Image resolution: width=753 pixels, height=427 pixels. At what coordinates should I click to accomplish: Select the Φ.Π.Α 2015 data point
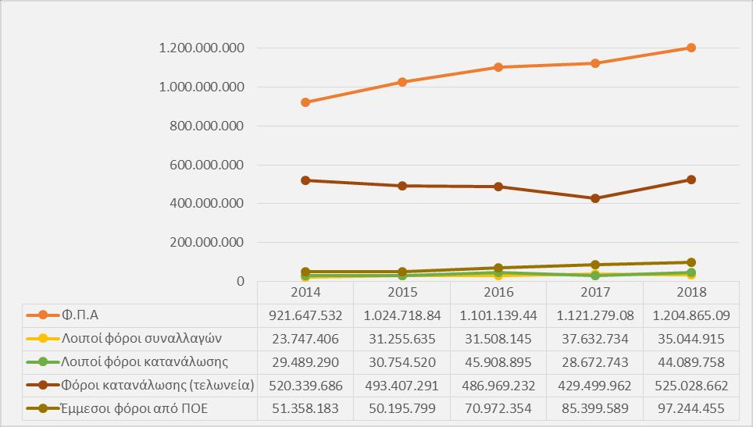pyautogui.click(x=402, y=82)
